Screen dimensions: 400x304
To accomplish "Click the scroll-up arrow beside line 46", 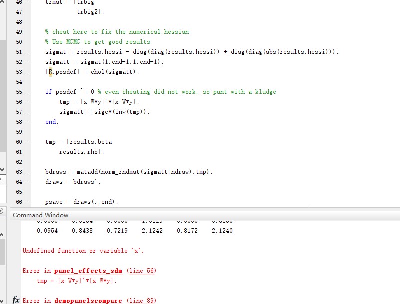I will (2, 3).
